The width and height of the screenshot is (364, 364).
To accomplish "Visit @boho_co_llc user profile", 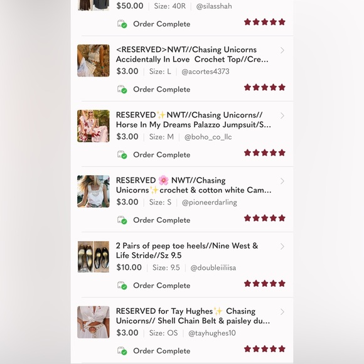I will point(208,137).
